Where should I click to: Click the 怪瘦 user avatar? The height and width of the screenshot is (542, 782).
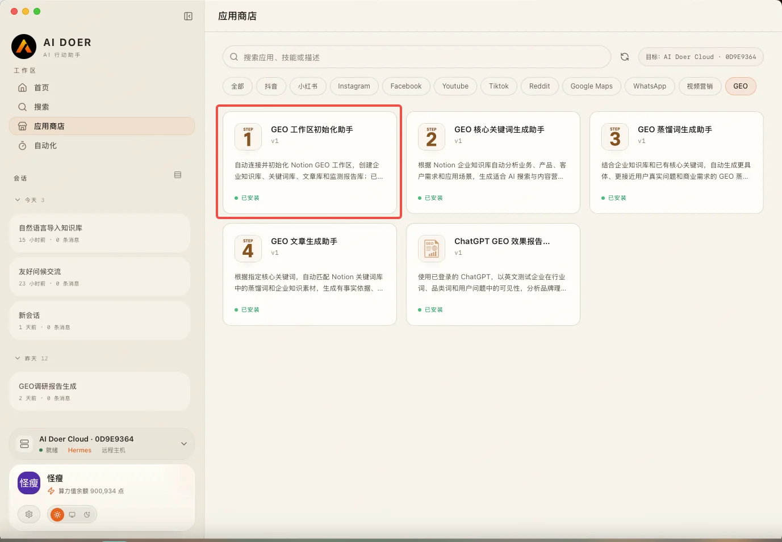pos(29,483)
